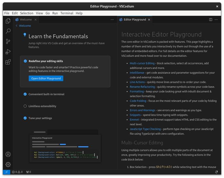This screenshot has width=224, height=178.
Task: Open the Run menu
Action: (55, 13)
